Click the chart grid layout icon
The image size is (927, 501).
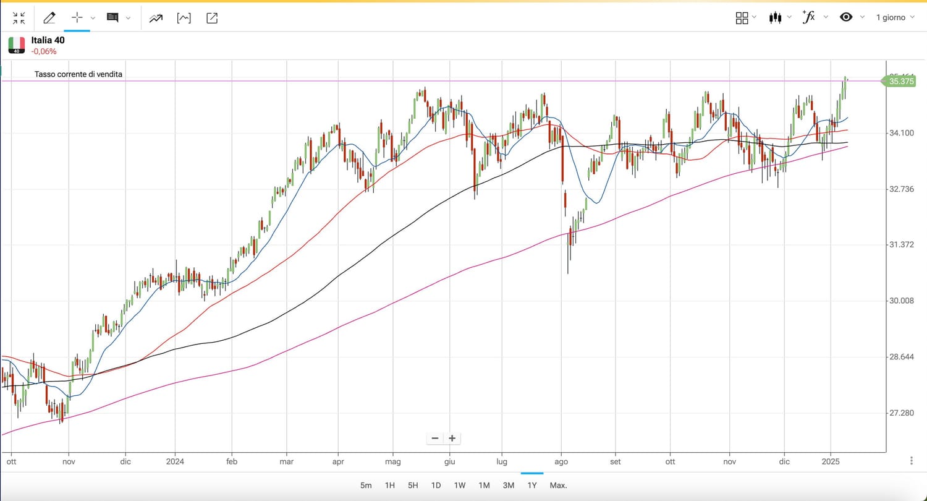[x=742, y=17]
